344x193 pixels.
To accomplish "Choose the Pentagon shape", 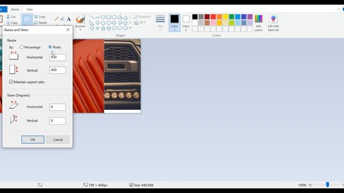I will (103, 23).
